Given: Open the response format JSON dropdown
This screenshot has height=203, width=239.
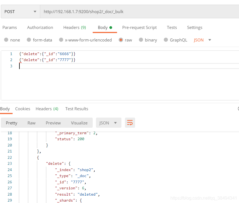Looking at the screenshot, I should 108,123.
